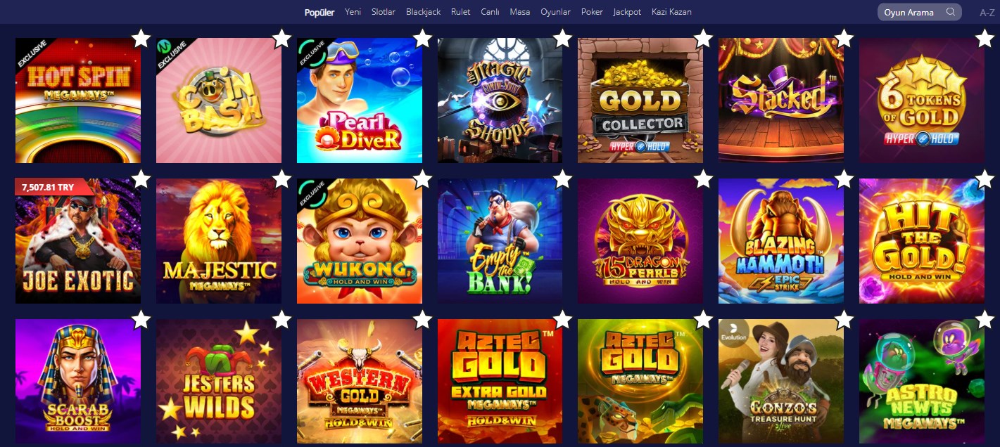This screenshot has height=447, width=1000.
Task: Click the star above Blazing Mammoth
Action: click(x=844, y=179)
